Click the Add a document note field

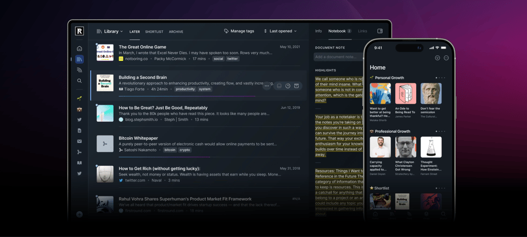tap(339, 57)
